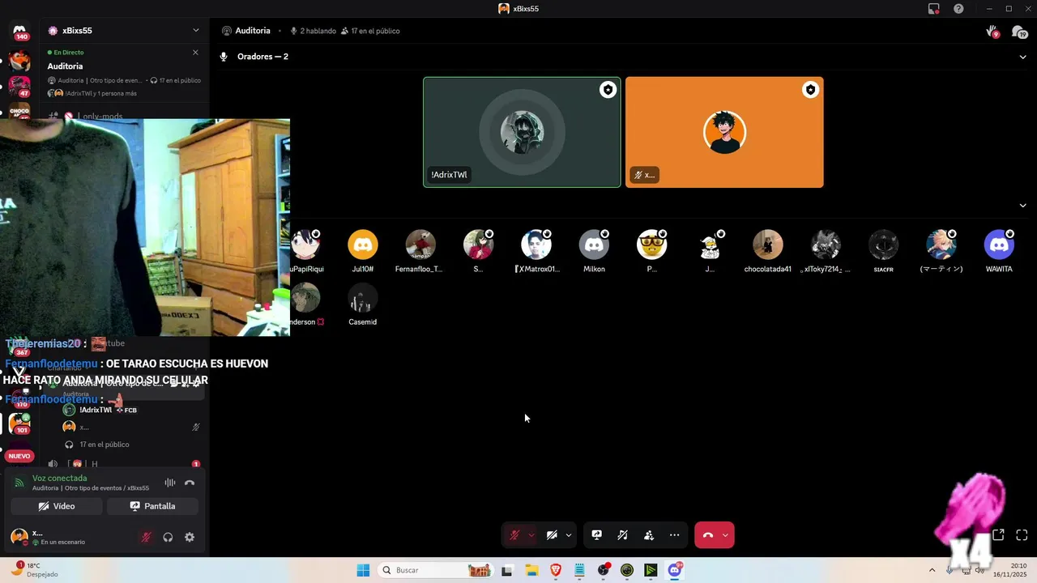The height and width of the screenshot is (583, 1037).
Task: Toggle the stage music icon
Action: tap(623, 535)
